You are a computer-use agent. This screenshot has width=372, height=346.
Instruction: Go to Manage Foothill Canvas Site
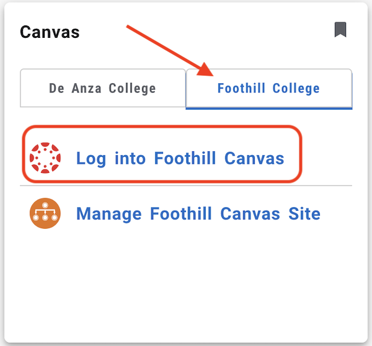198,215
